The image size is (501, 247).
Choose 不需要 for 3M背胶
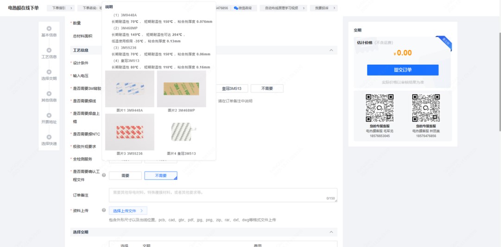(267, 88)
